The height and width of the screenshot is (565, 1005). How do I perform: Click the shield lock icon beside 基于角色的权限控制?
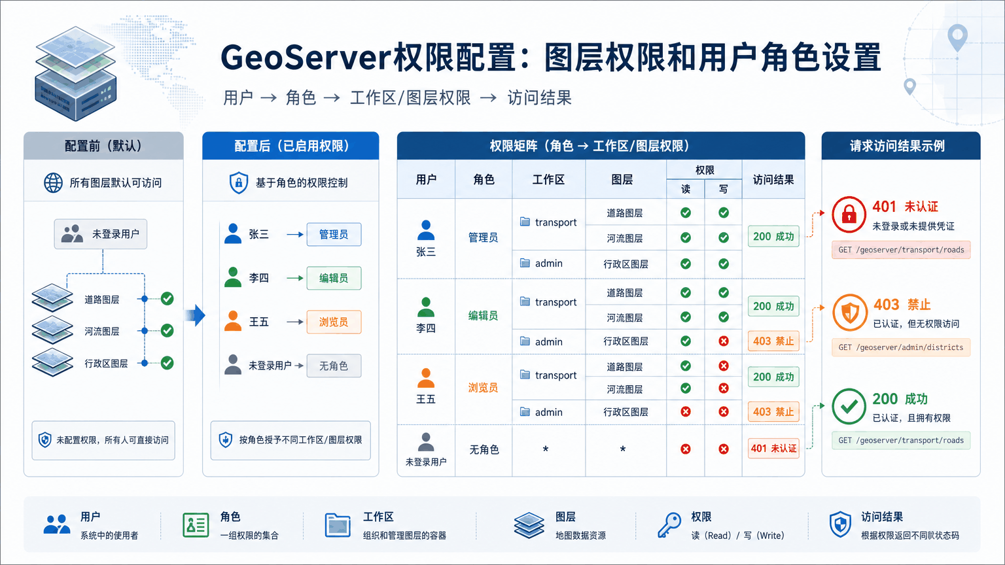238,182
